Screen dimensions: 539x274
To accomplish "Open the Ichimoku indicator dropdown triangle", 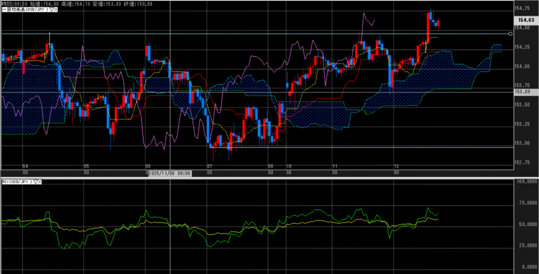I will coord(51,9).
